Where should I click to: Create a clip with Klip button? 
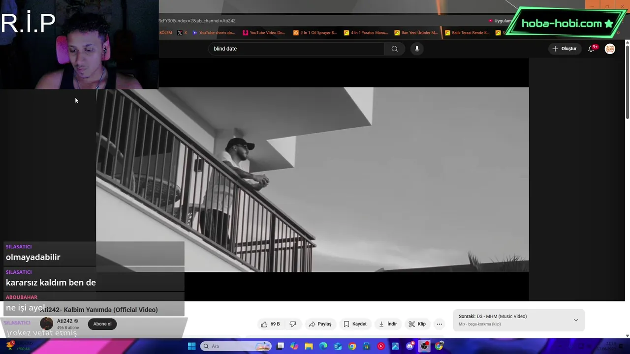417,324
